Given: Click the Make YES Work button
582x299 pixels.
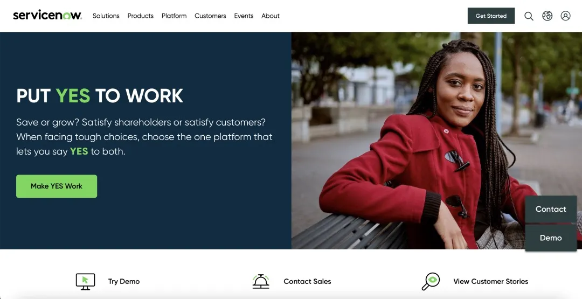Looking at the screenshot, I should coord(57,186).
